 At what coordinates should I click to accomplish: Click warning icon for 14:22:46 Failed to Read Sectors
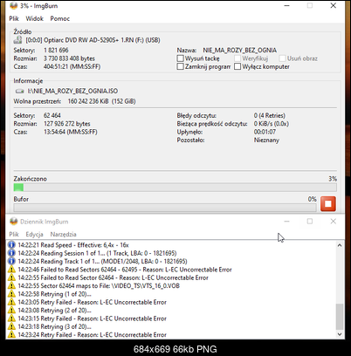coord(11,270)
